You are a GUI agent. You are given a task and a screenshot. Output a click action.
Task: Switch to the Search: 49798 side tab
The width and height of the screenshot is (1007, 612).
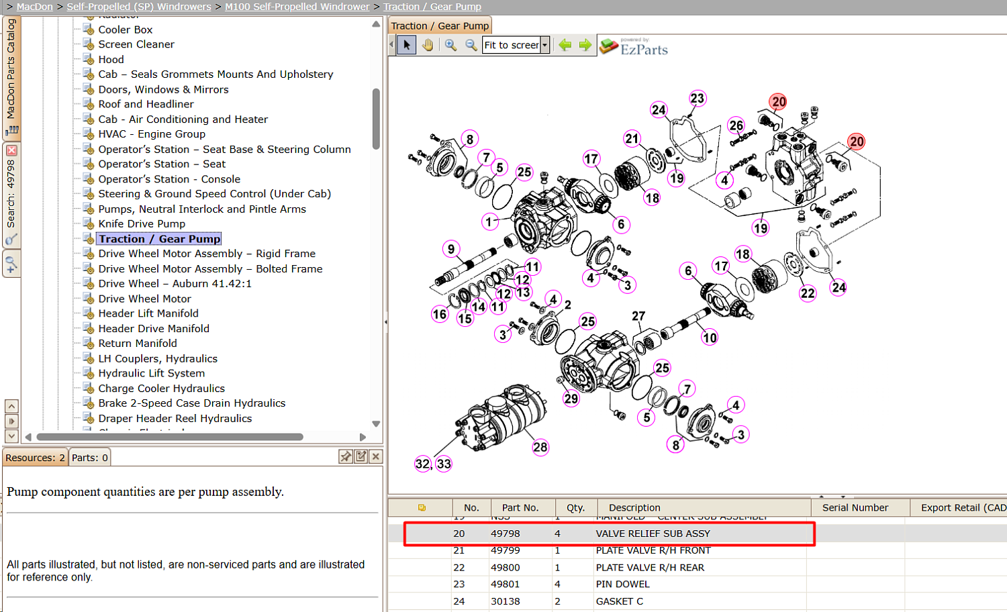[x=11, y=195]
